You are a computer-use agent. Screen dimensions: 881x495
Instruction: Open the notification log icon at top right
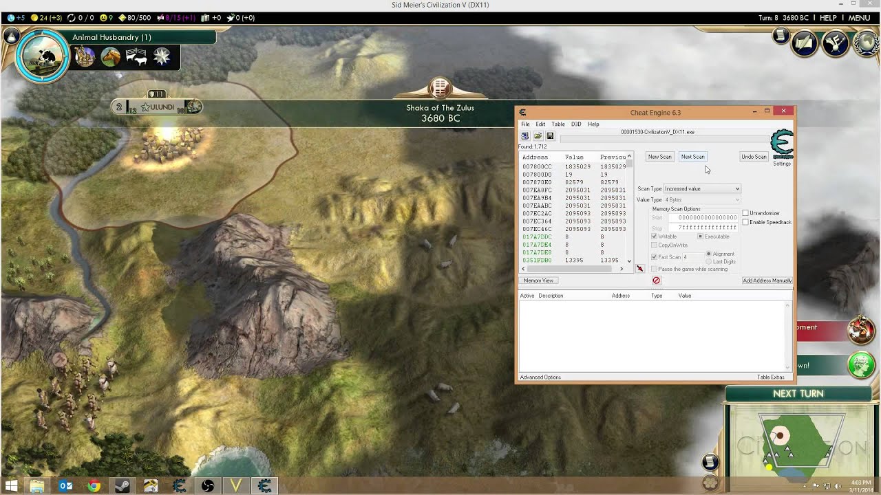click(x=780, y=36)
